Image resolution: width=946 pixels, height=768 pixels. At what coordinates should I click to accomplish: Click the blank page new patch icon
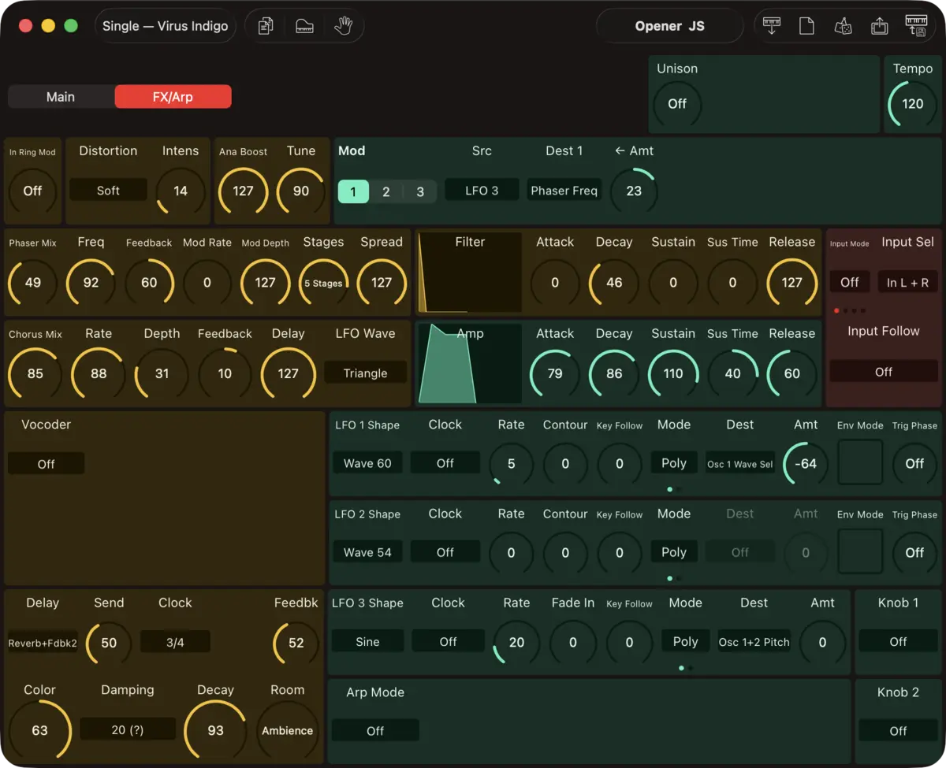pyautogui.click(x=806, y=26)
